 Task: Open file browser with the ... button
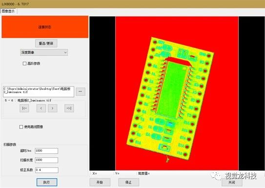(x=81, y=91)
